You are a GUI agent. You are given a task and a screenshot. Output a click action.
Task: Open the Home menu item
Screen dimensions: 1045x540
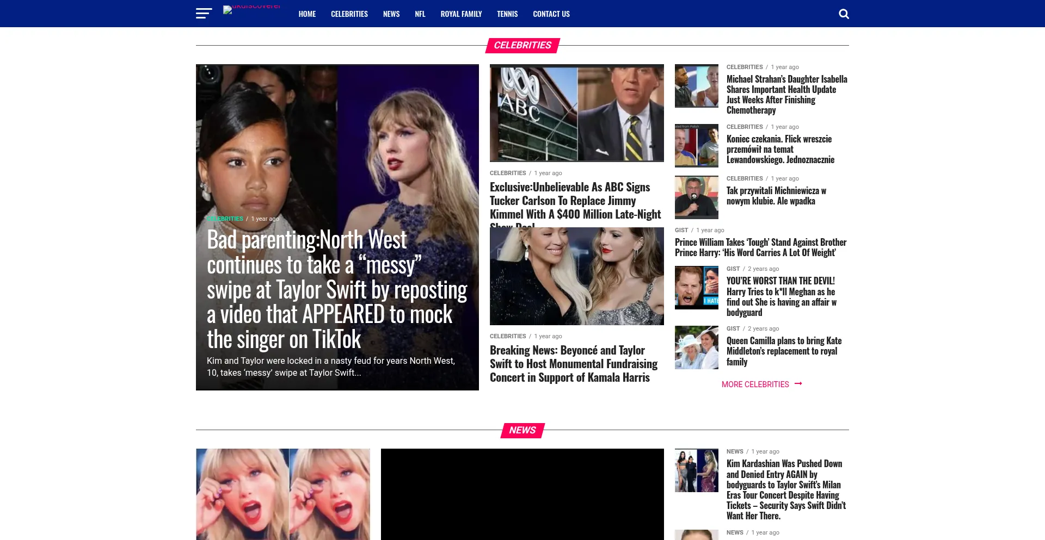tap(307, 14)
